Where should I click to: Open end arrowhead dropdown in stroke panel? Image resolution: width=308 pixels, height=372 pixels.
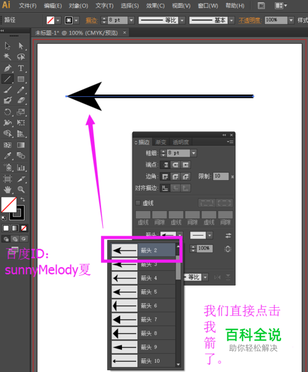(x=209, y=235)
